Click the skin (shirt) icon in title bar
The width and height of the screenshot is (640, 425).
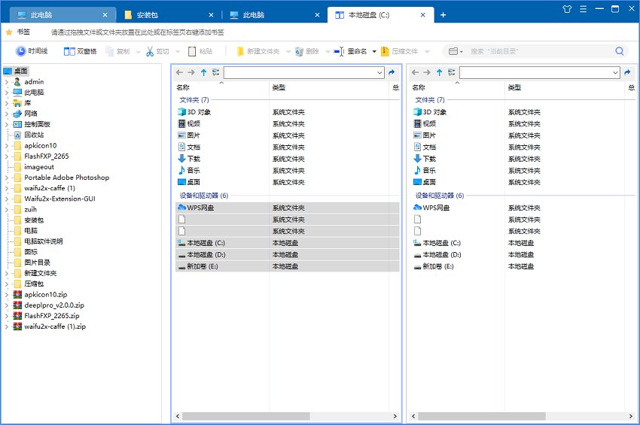tap(568, 8)
